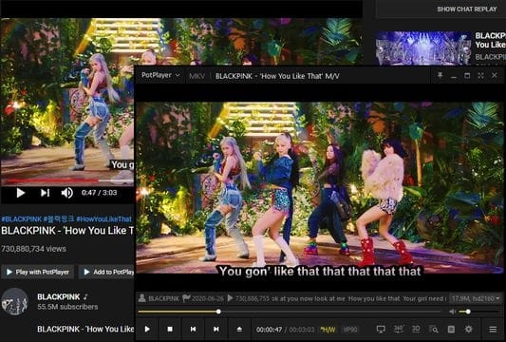Viewport: 506px width, 342px height.
Task: Mute PotPlayer with the speaker icon
Action: tap(453, 312)
